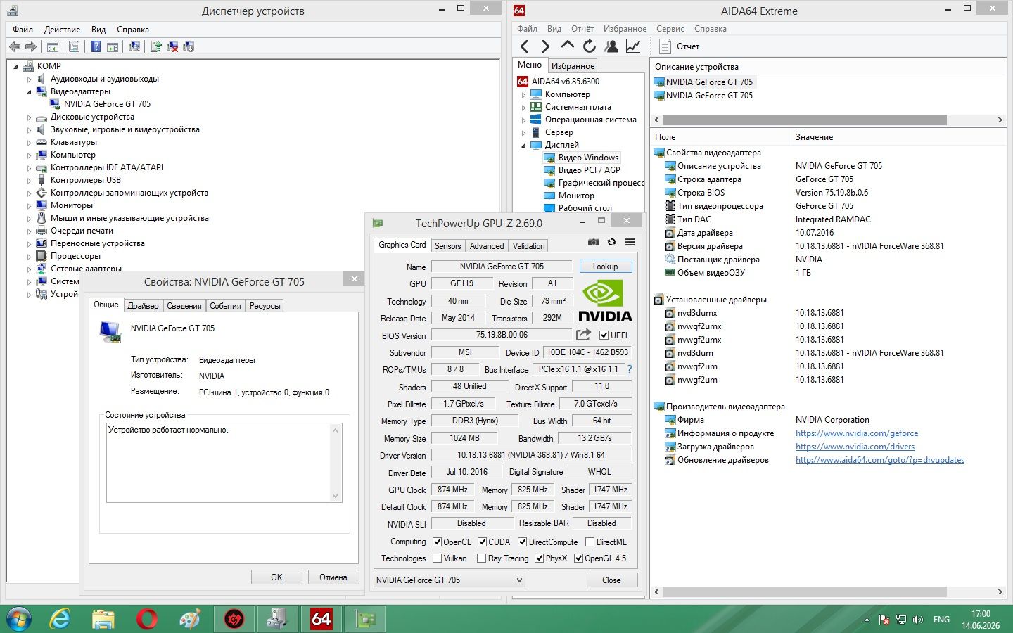Viewport: 1013px width, 633px height.
Task: Enable the Vulkan checkbox
Action: (x=438, y=558)
